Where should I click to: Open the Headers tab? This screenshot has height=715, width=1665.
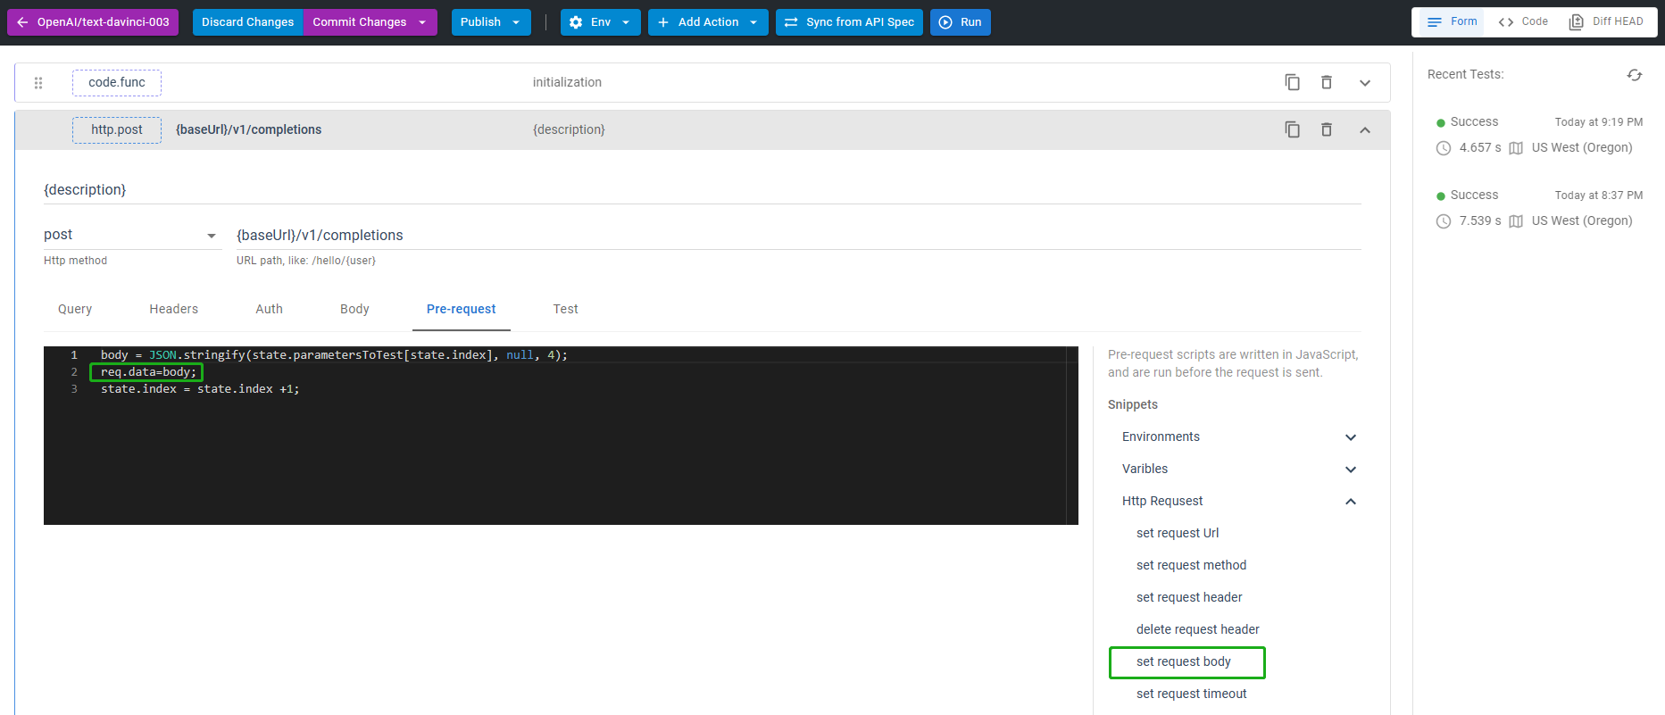[173, 309]
